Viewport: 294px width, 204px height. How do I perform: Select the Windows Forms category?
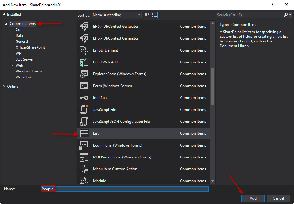(x=29, y=71)
